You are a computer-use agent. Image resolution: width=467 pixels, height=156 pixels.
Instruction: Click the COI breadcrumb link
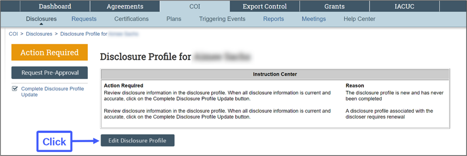click(x=13, y=34)
